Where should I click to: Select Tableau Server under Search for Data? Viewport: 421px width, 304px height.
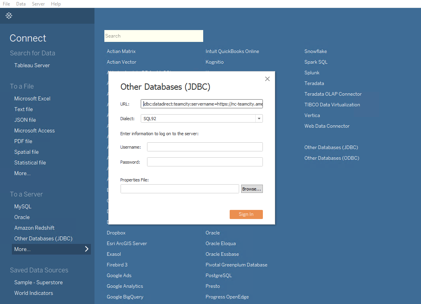[32, 65]
